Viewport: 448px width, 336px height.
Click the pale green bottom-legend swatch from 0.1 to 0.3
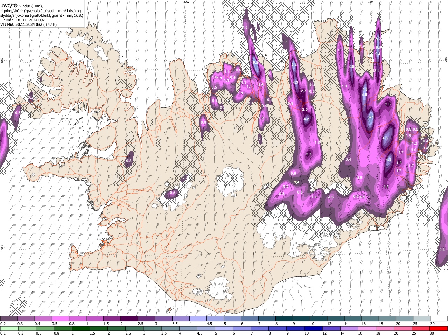[x=9, y=328]
